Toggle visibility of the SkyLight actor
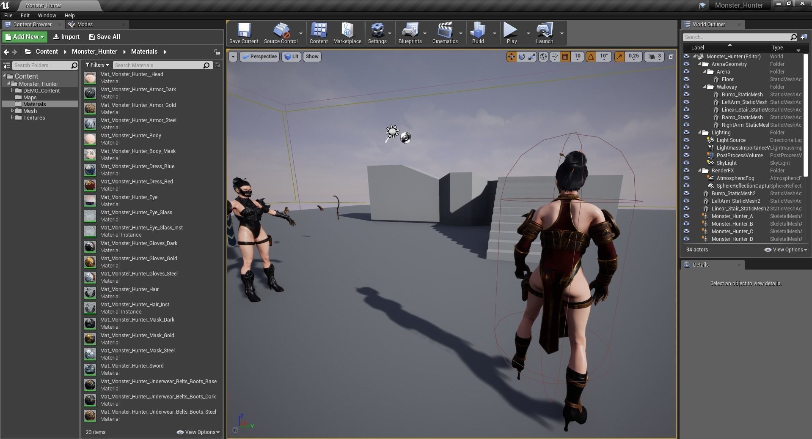The image size is (812, 439). pyautogui.click(x=686, y=163)
